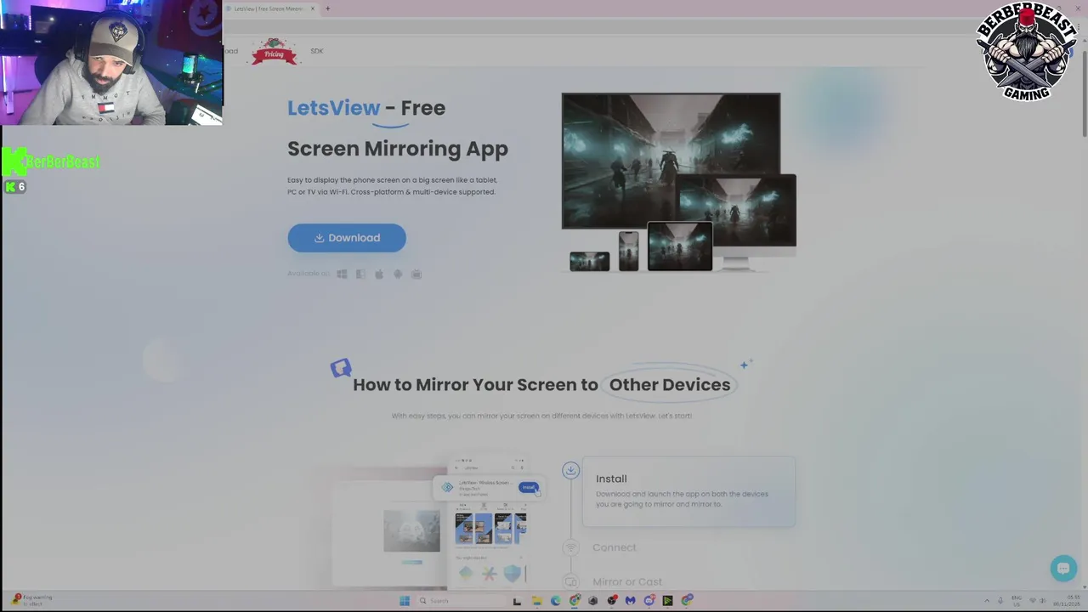Click the 'LetsView' heading text

tap(333, 108)
